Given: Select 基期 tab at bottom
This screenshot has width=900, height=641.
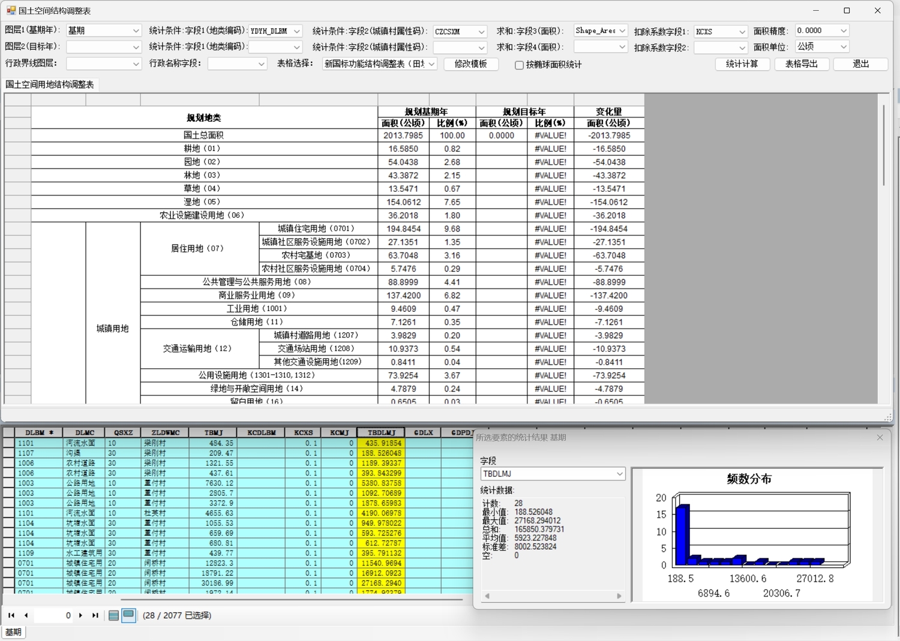Looking at the screenshot, I should tap(13, 632).
